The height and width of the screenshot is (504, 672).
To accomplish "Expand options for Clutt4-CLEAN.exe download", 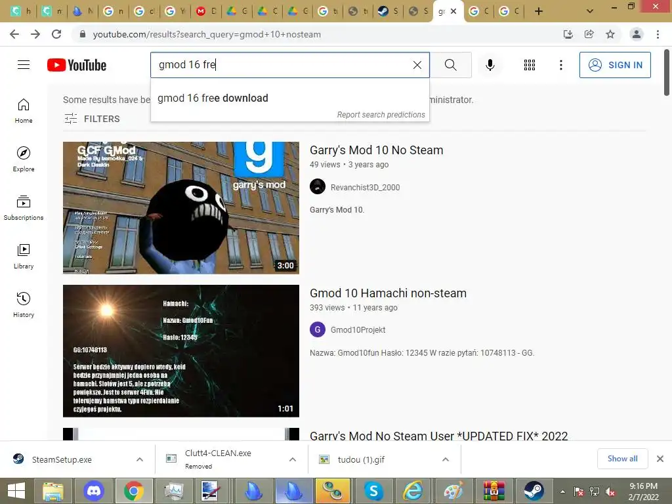I will point(293,459).
